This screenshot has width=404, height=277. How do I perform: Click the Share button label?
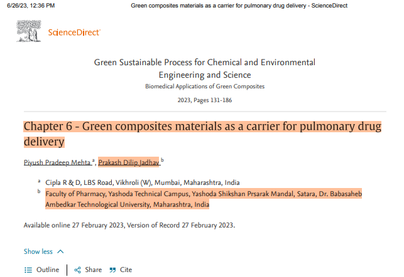pyautogui.click(x=93, y=270)
